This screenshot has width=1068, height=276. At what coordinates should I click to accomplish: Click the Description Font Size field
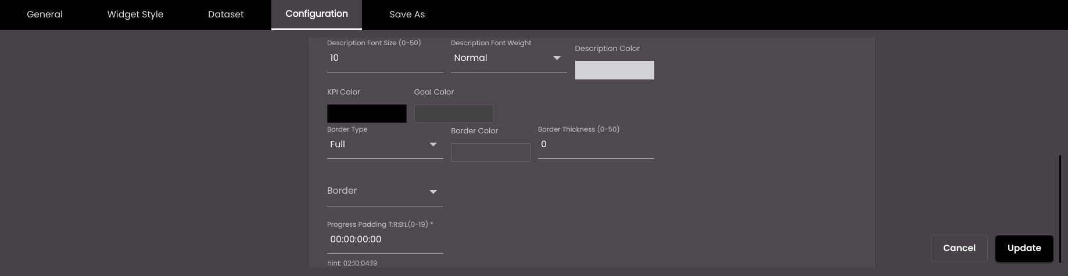coord(385,58)
